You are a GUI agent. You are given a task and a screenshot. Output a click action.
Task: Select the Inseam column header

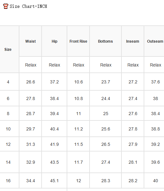coord(132,41)
